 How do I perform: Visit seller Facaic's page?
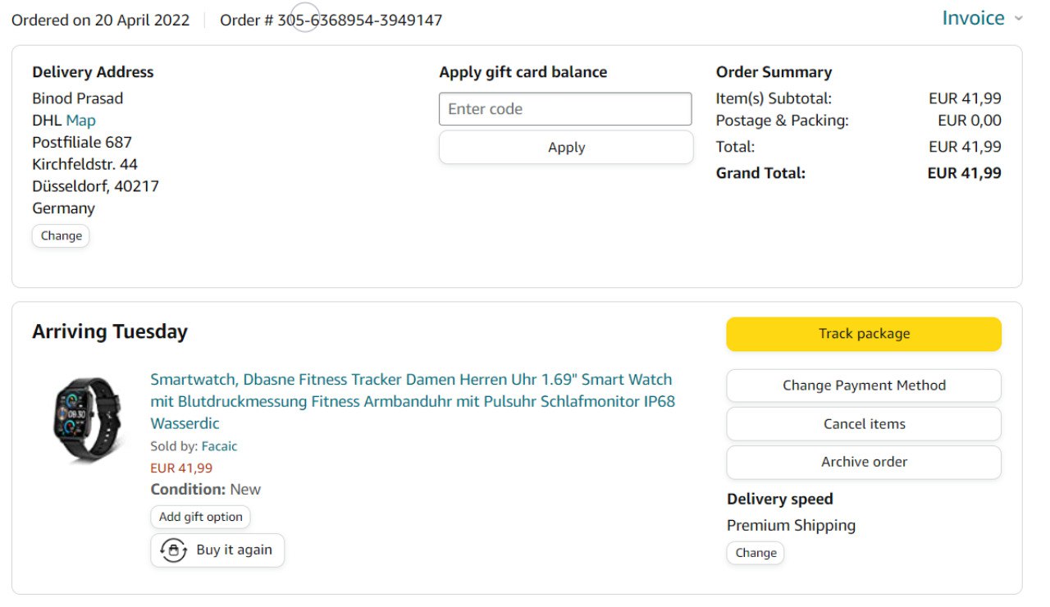click(219, 446)
